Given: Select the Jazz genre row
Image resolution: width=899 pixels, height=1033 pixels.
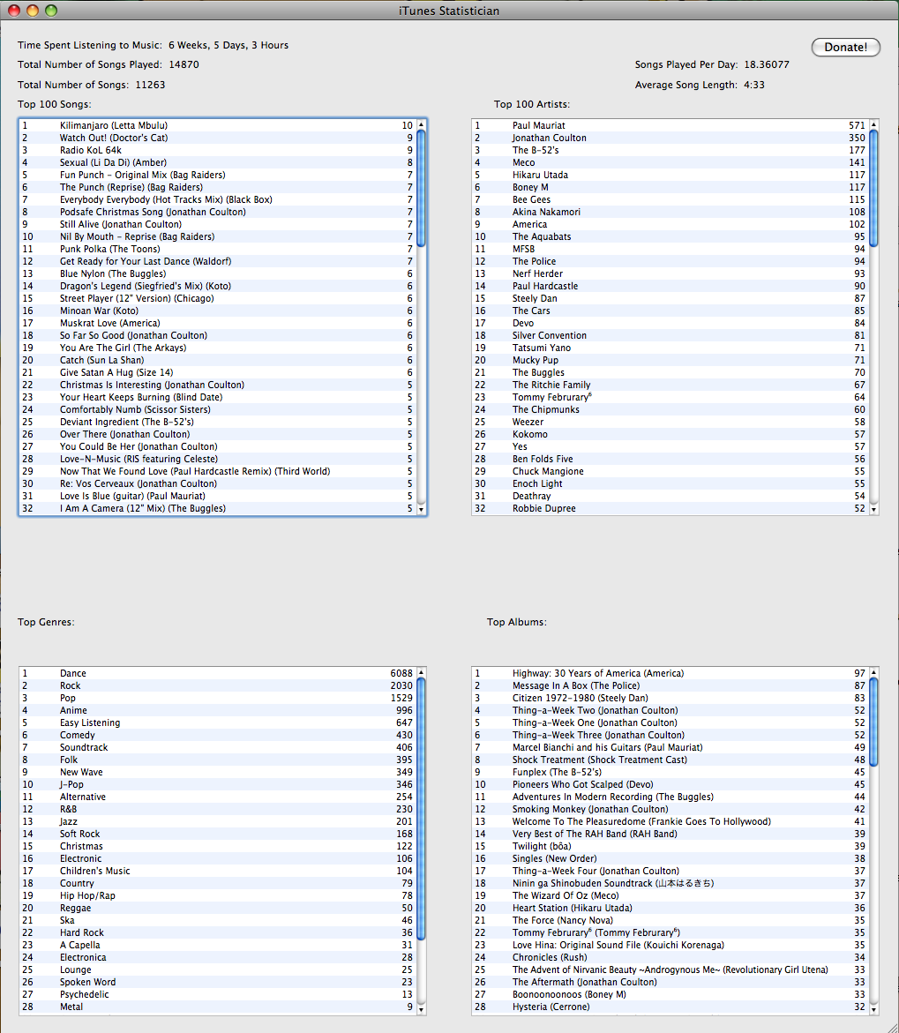Looking at the screenshot, I should (x=218, y=821).
